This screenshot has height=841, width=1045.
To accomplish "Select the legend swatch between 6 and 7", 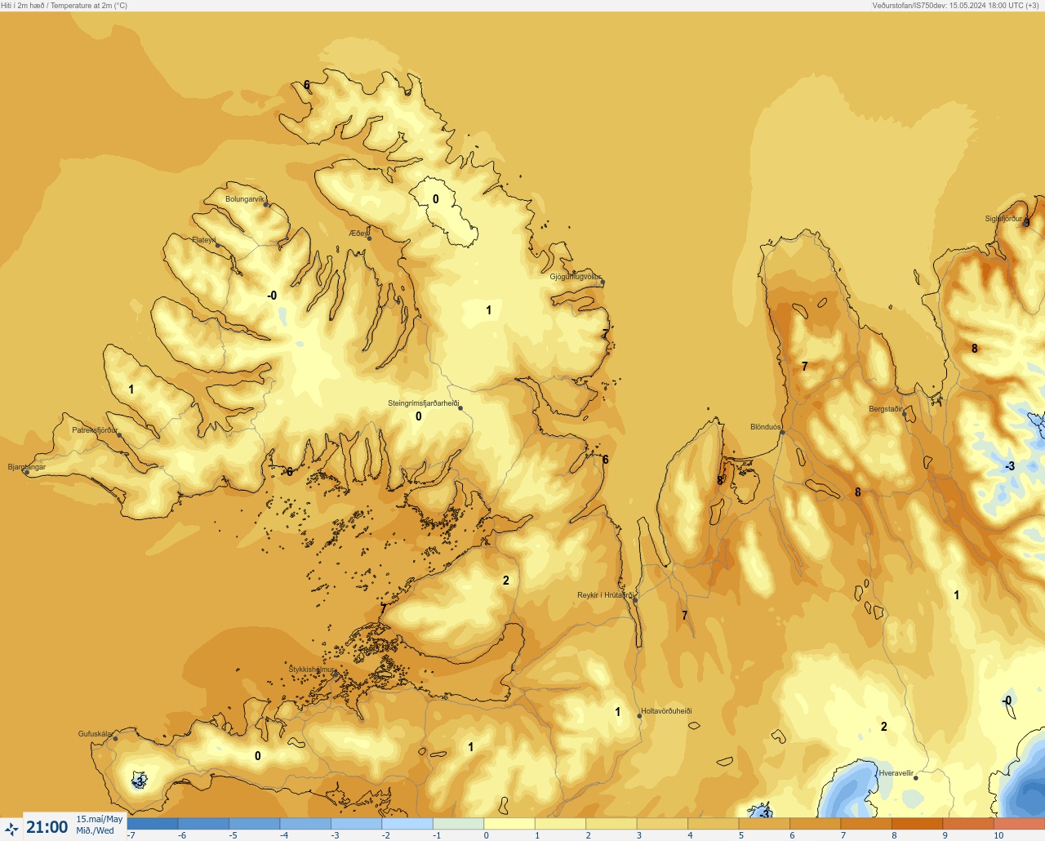I will pos(816,824).
